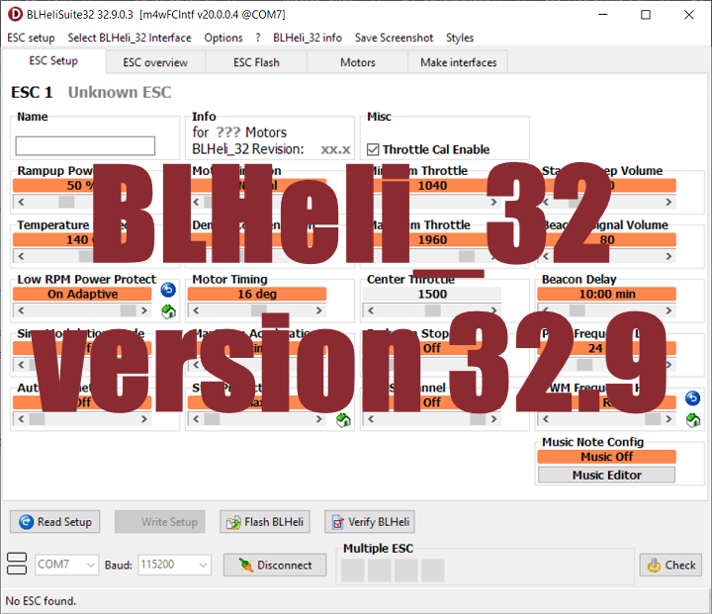This screenshot has height=614, width=712.
Task: Click right arrow of Beacon Delay slider
Action: pos(668,310)
